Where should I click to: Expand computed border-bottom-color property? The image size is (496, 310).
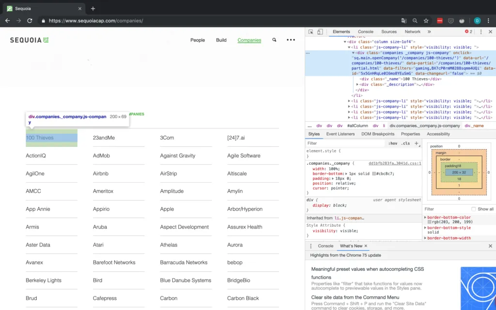tap(425, 217)
